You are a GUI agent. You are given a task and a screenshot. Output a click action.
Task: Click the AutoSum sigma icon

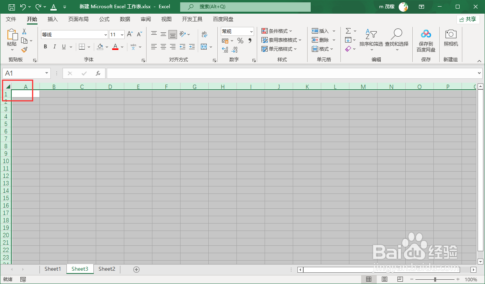point(348,31)
